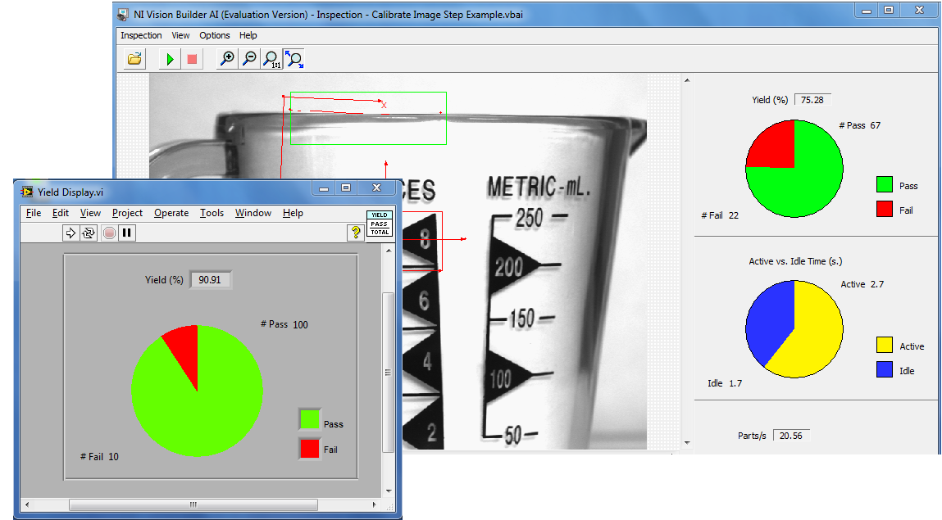942x520 pixels.
Task: Set zoom to 1:1 actual size
Action: pyautogui.click(x=271, y=59)
